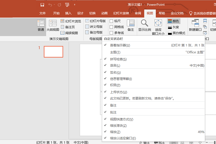Open the Start from Beginning dropdown in the quick access toolbar
This screenshot has width=216, height=144.
(66, 5)
